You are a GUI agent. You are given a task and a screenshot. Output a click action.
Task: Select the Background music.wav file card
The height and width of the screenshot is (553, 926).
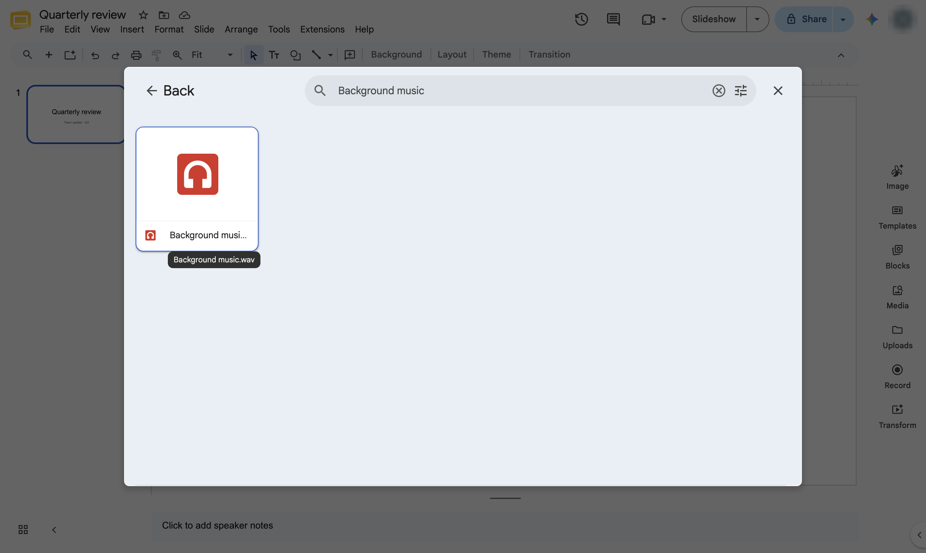197,189
